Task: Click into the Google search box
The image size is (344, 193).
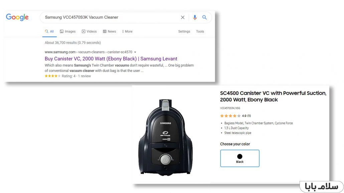Action: pos(110,17)
